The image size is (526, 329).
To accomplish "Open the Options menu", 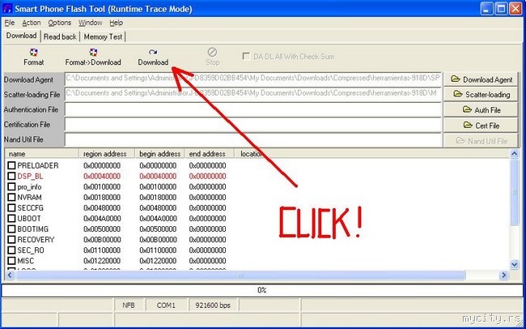I will [59, 23].
